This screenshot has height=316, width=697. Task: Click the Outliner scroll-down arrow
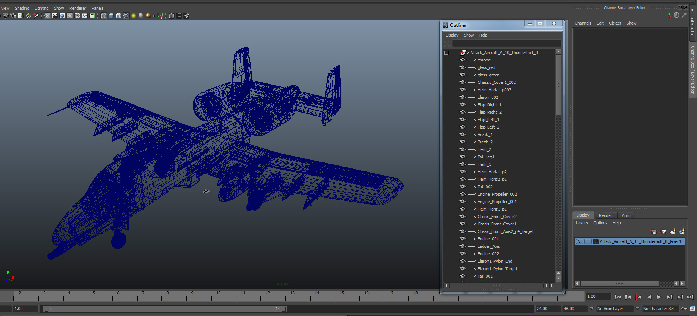(x=558, y=279)
